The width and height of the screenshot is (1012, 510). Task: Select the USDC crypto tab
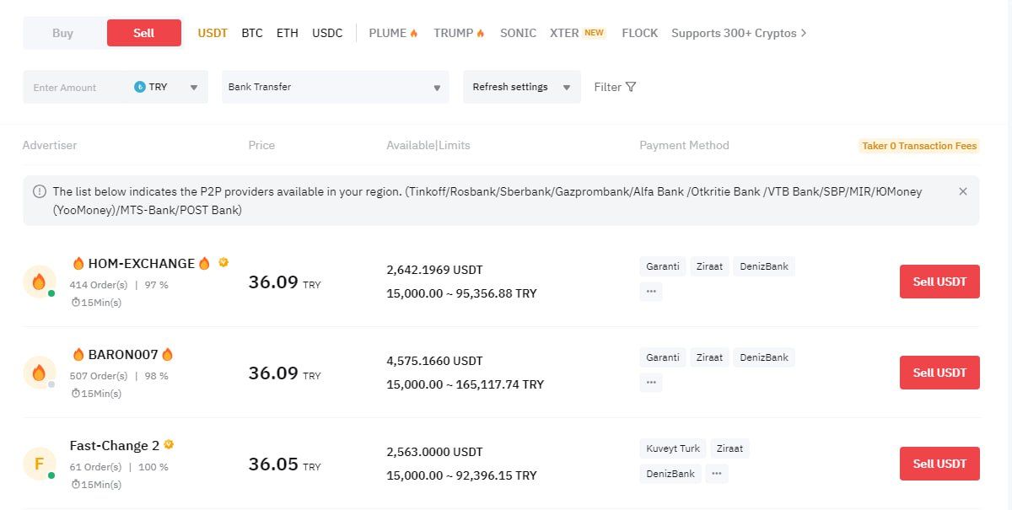coord(327,33)
